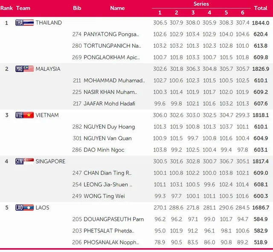
Task: Open athlete JAAFAR Mohd Hadafi entry
Action: click(109, 104)
